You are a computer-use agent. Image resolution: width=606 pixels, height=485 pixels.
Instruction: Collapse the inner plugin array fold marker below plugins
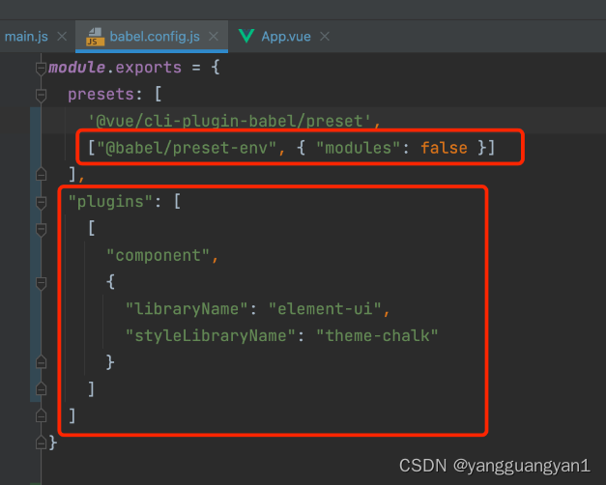pyautogui.click(x=41, y=229)
